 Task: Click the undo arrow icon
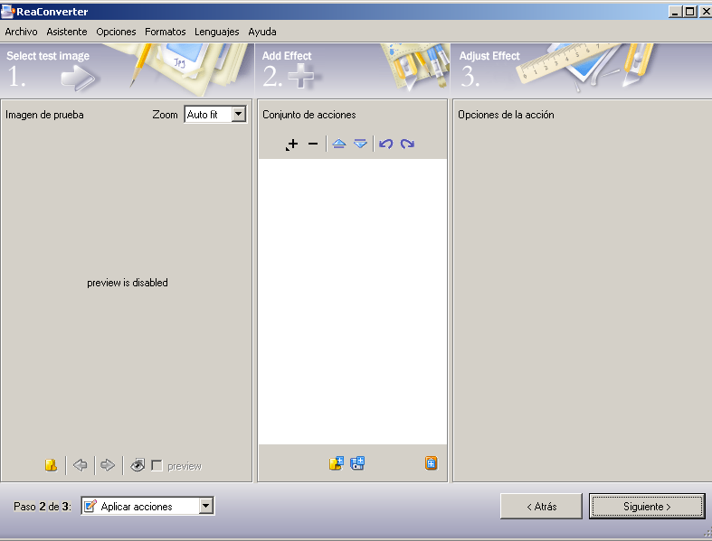pyautogui.click(x=386, y=145)
